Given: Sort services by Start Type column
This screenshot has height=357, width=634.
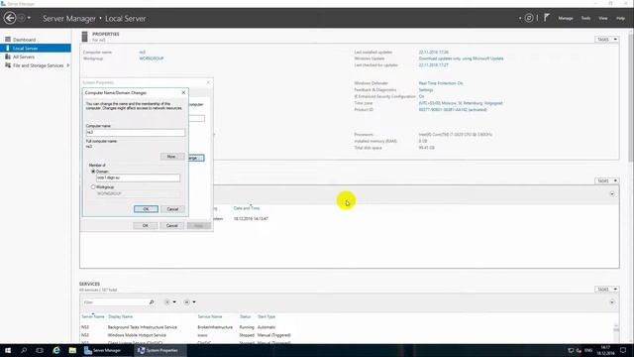Looking at the screenshot, I should coord(266,316).
